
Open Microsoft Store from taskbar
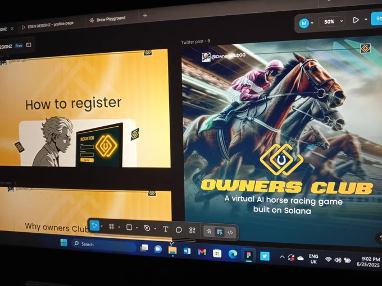[217, 253]
